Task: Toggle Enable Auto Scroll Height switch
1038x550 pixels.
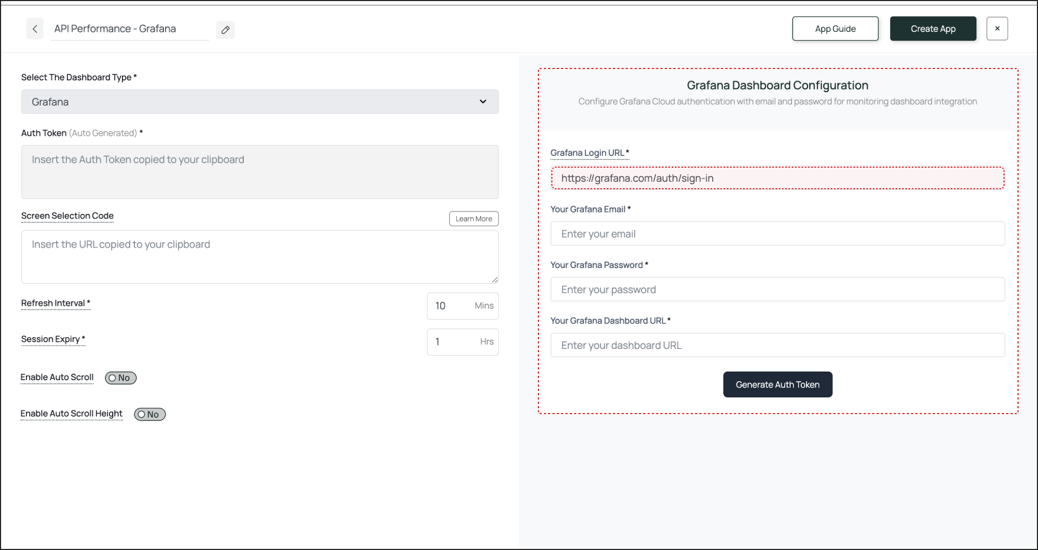Action: pyautogui.click(x=150, y=415)
